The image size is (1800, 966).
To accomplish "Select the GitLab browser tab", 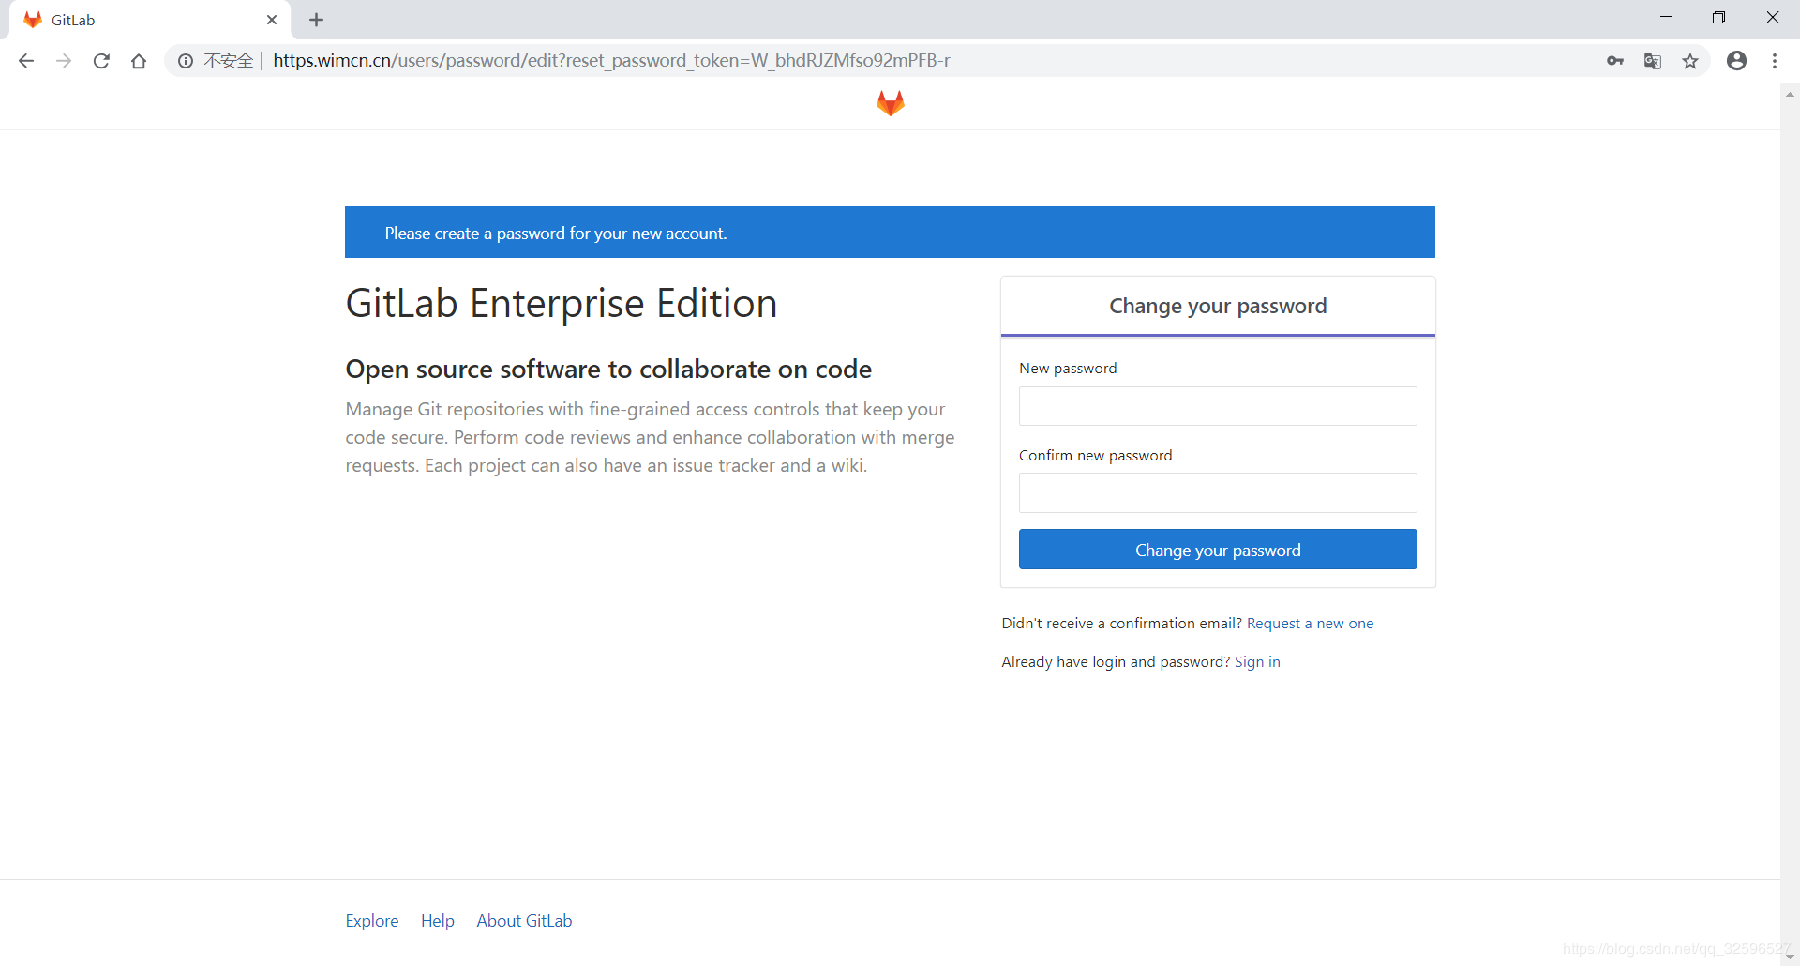I will click(x=141, y=20).
